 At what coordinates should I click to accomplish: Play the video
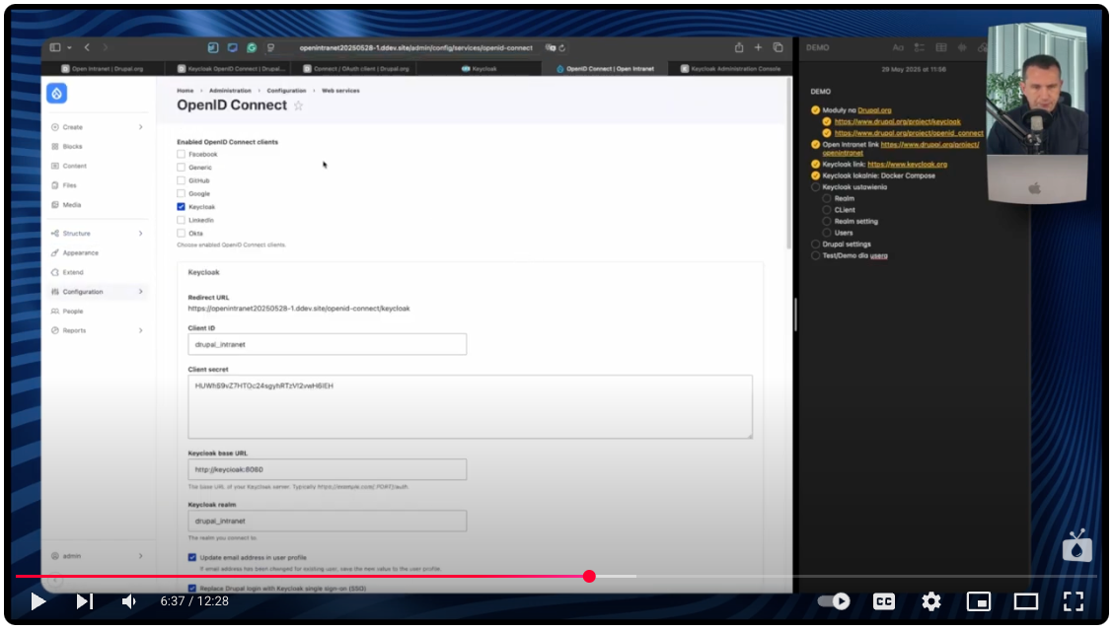click(38, 601)
